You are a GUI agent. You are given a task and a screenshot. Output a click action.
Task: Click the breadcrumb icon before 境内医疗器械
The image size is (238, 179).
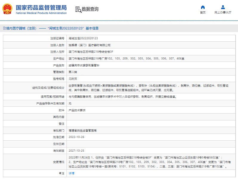click(4, 28)
